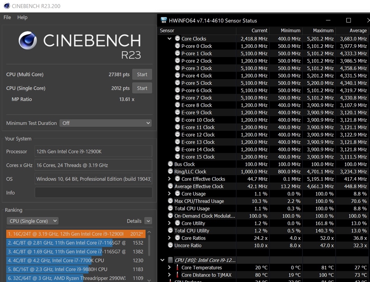Viewport: 370px width, 282px height.
Task: Click the Max CPU/Thread Usage sensor icon
Action: (x=171, y=201)
